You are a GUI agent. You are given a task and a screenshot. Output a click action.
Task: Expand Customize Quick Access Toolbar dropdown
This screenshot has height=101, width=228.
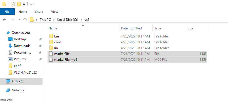pos(24,4)
